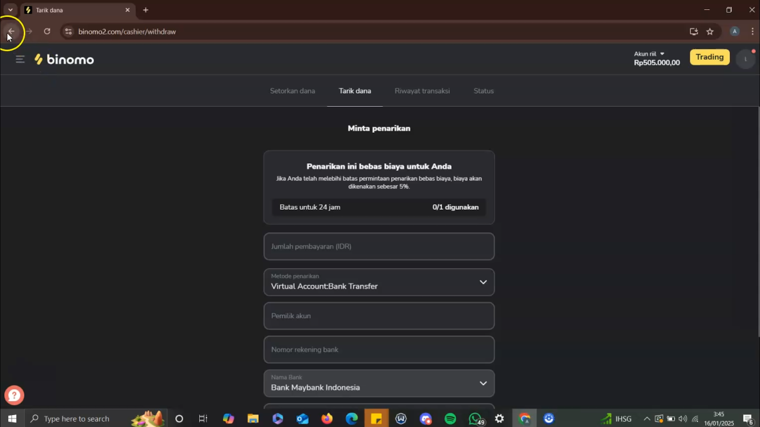View site information icon in address bar
Screen dimensions: 760x427
[68, 32]
